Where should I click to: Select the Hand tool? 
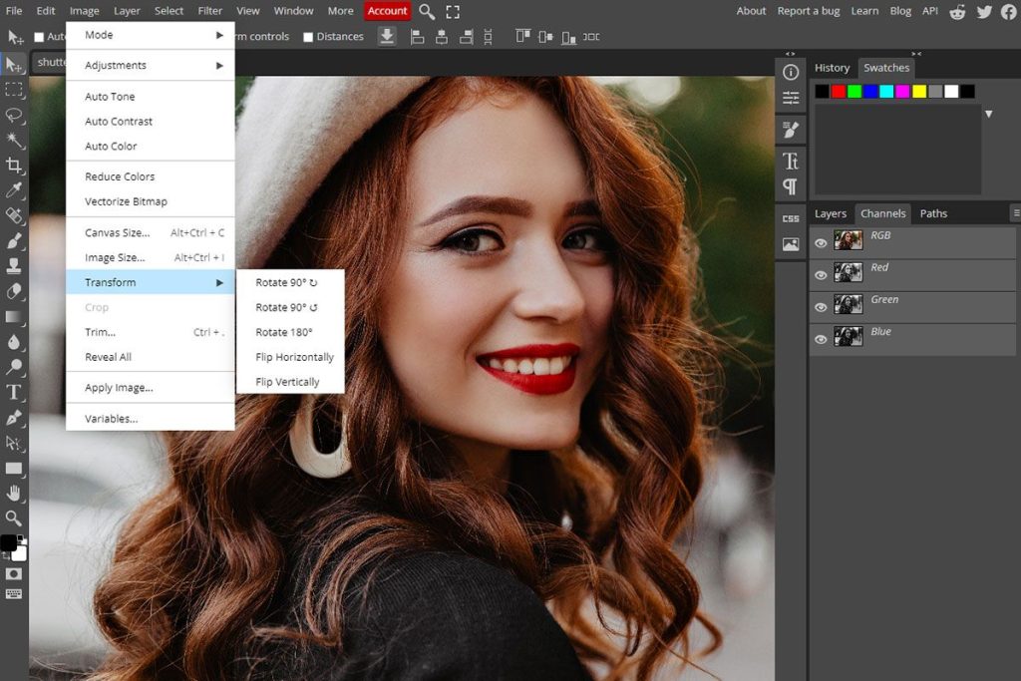14,493
